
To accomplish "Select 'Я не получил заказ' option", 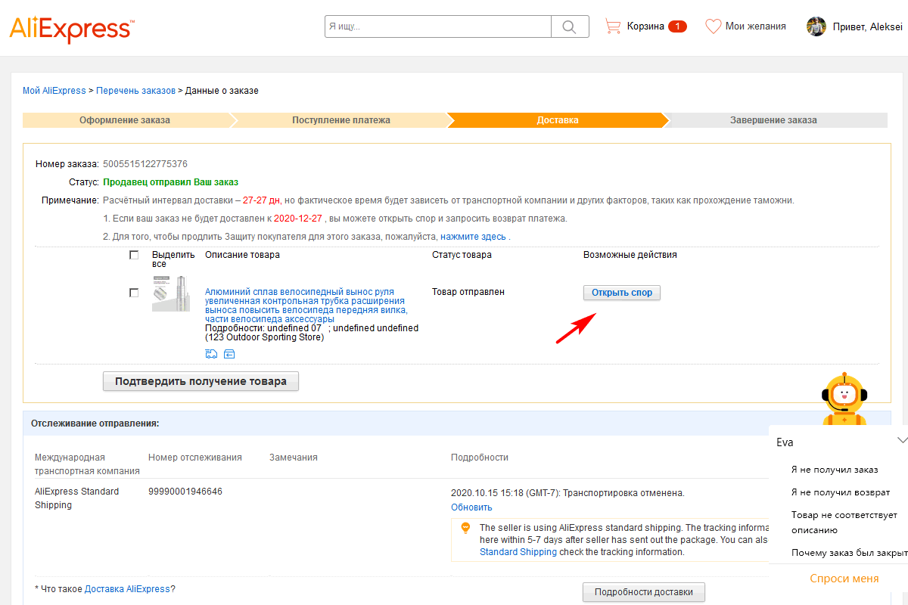I will pos(835,470).
